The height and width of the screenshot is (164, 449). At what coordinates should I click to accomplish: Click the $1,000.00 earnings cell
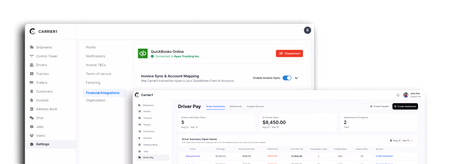click(221, 156)
